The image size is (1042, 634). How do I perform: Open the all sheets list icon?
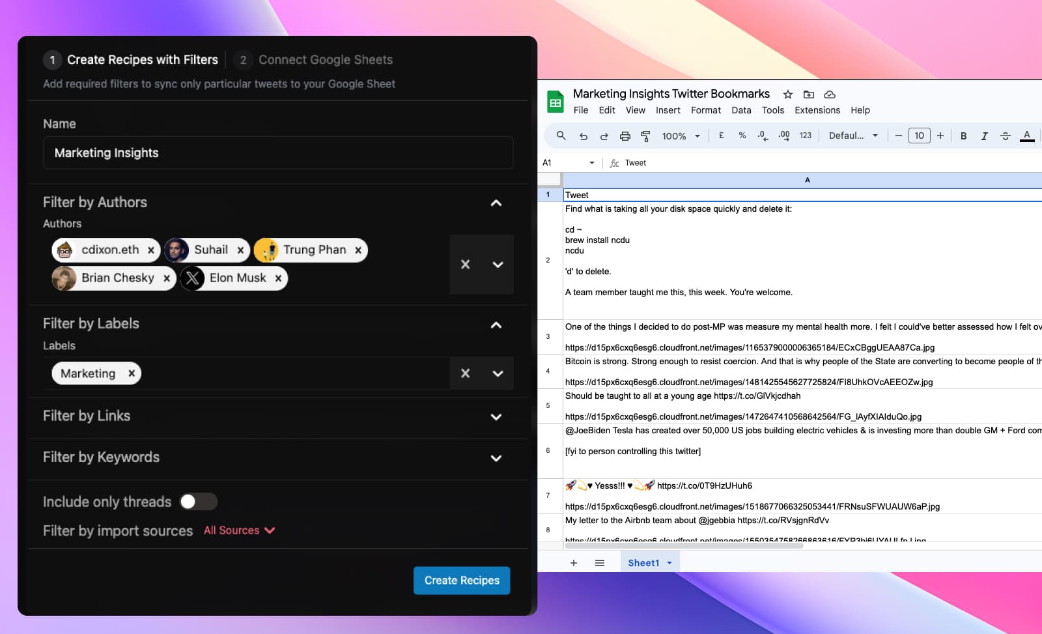tap(600, 563)
